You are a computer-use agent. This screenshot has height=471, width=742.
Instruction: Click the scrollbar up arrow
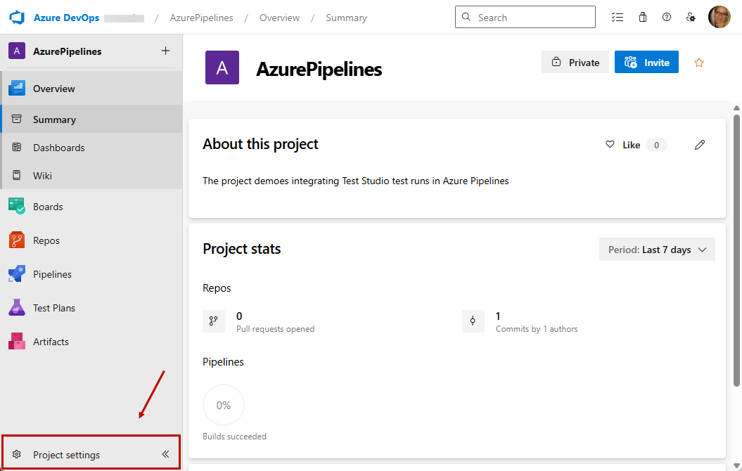[737, 108]
